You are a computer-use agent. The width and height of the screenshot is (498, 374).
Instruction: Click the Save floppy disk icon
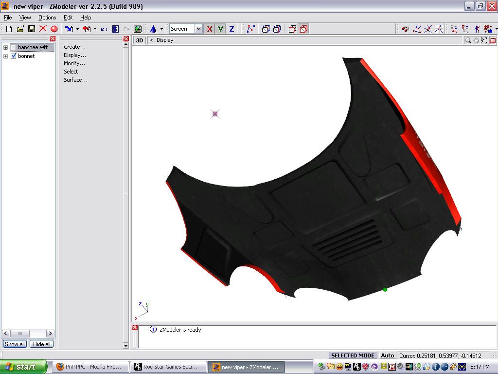click(x=31, y=29)
